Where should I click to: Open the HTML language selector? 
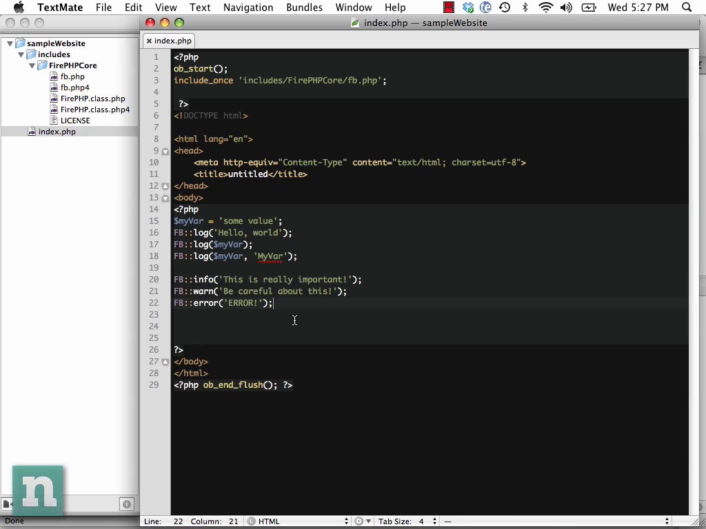[298, 521]
